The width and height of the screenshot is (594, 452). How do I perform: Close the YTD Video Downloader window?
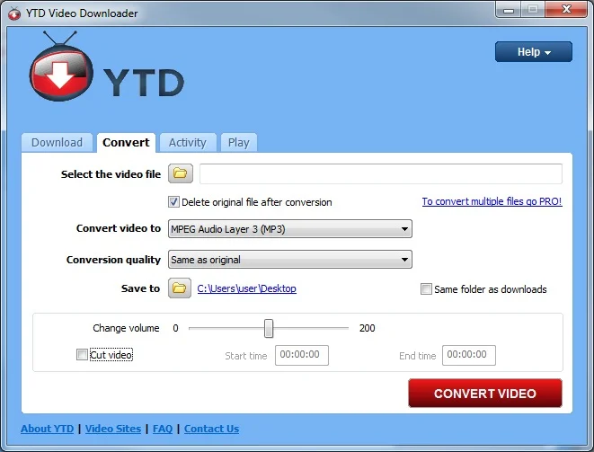(x=566, y=9)
